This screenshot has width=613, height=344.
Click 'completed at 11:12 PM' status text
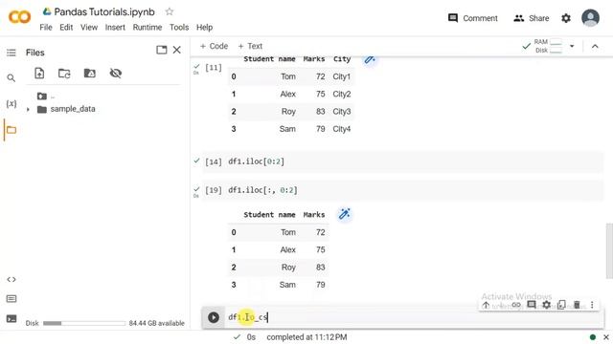click(x=306, y=337)
